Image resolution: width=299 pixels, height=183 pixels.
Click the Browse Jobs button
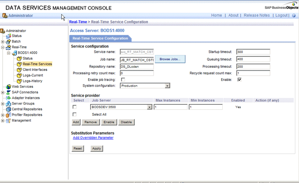coord(170,59)
